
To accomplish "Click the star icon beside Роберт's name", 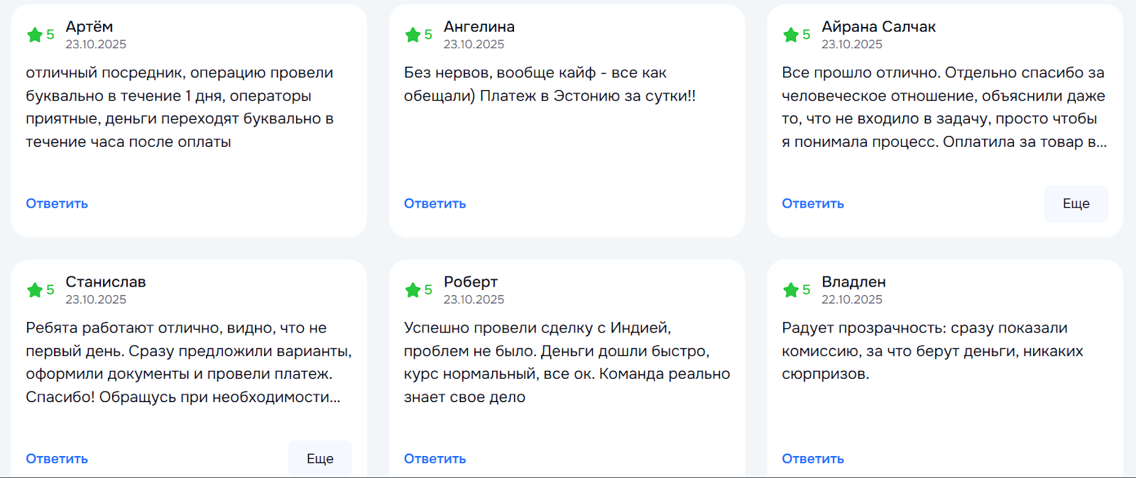I will [413, 290].
